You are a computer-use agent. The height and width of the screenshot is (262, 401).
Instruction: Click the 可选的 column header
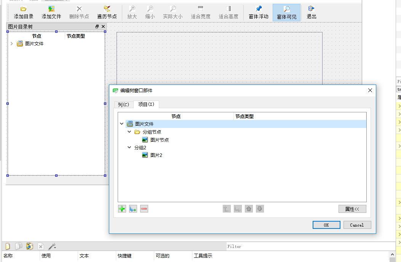coord(162,256)
